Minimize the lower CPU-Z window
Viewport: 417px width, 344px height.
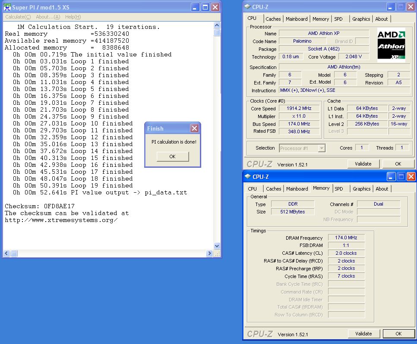point(391,176)
